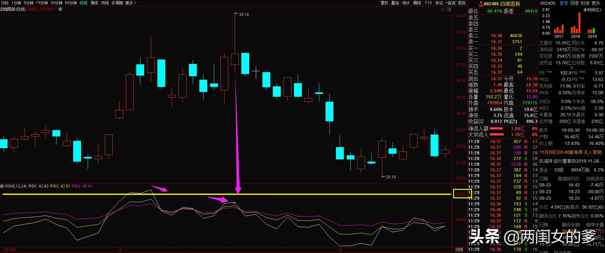Expand the financial summary chevron below 货币金
The height and width of the screenshot is (253, 605).
point(571,68)
